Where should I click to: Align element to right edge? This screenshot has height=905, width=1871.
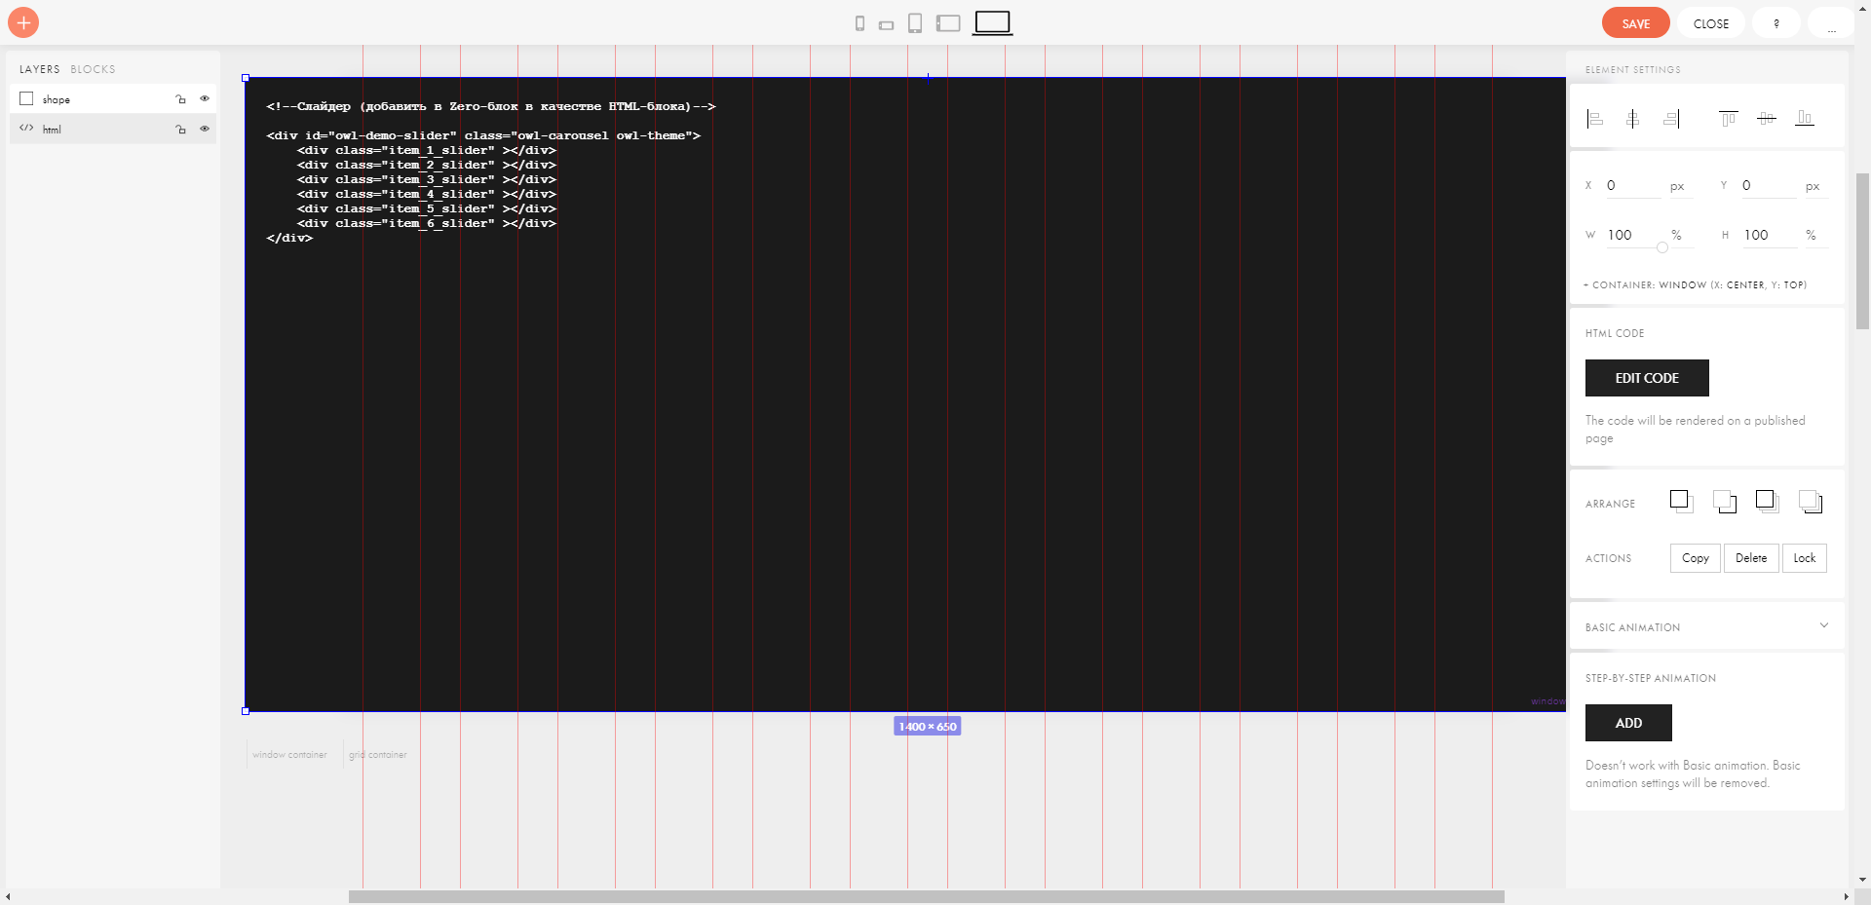tap(1671, 119)
